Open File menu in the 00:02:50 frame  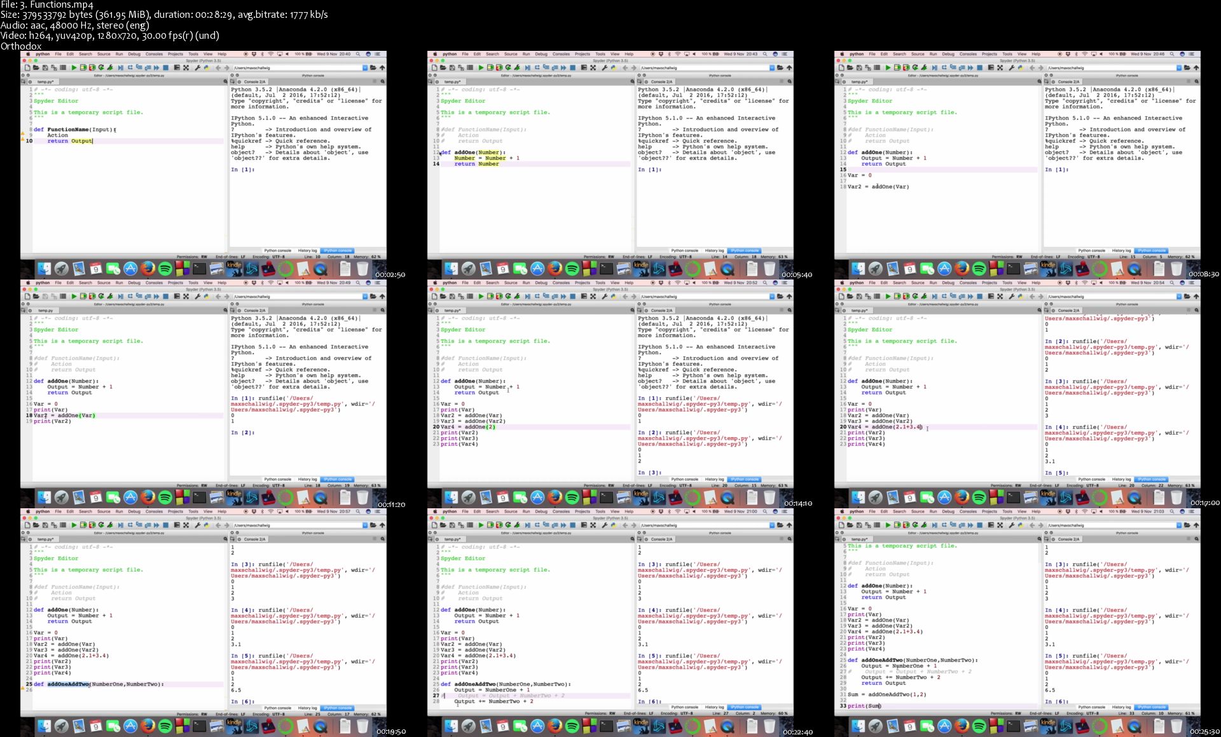coord(58,54)
